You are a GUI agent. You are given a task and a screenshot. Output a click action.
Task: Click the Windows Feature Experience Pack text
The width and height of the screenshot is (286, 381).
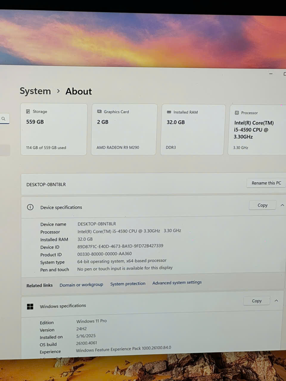(x=124, y=349)
